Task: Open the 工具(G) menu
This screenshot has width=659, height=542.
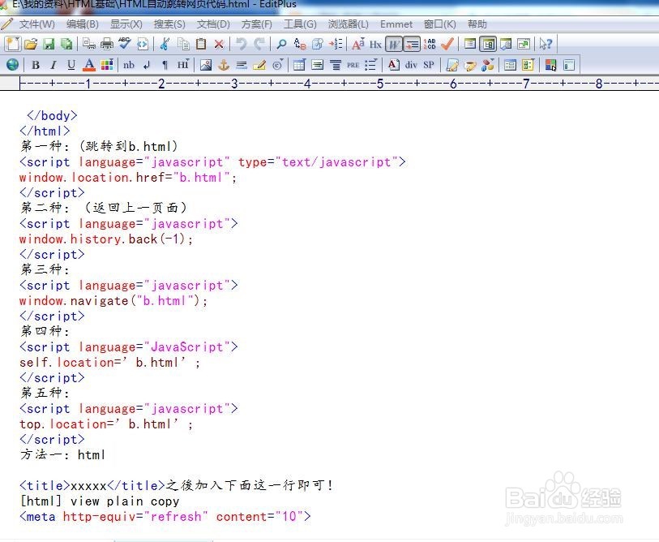Action: click(300, 24)
